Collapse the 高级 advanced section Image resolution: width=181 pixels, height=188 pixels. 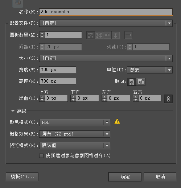pos(13,111)
